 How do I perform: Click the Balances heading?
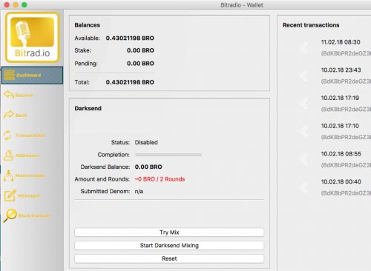[x=88, y=25]
